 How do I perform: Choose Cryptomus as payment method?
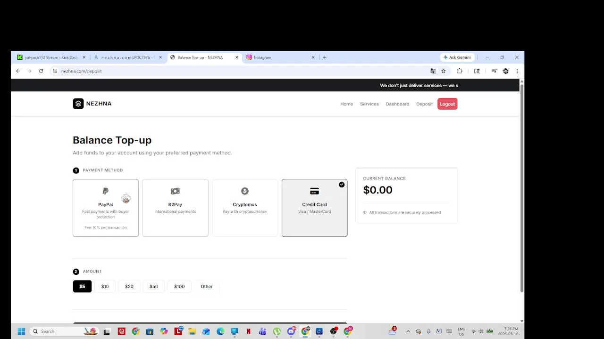[245, 208]
